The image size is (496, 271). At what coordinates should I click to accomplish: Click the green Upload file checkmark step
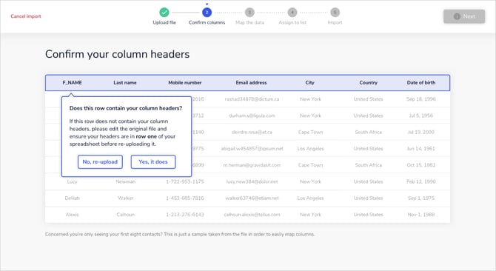164,13
